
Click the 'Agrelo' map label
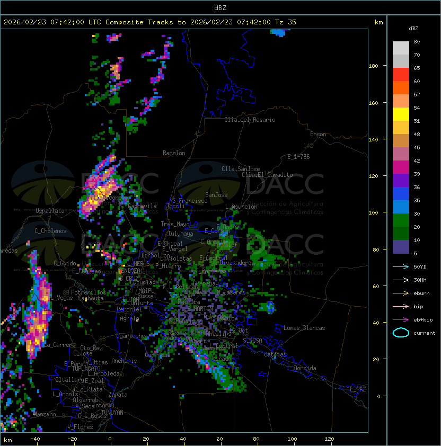(129, 318)
